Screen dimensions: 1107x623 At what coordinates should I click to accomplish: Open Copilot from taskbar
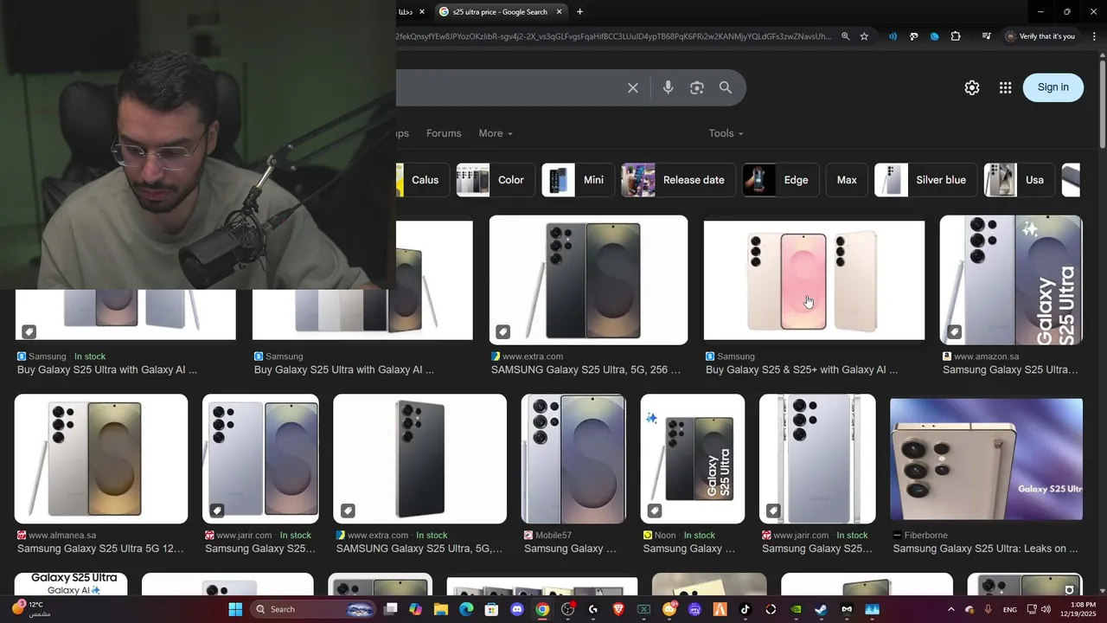pyautogui.click(x=415, y=609)
